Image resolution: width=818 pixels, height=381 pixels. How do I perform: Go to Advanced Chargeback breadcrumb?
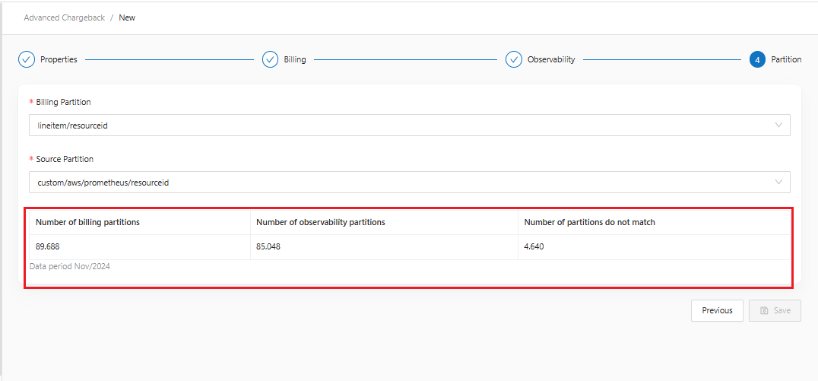click(65, 17)
